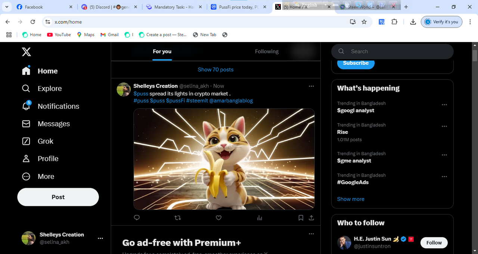
Task: Open browser downloads
Action: (x=413, y=22)
